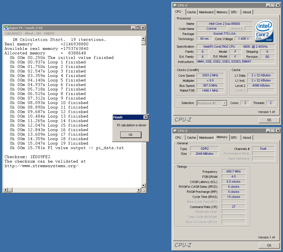This screenshot has height=252, width=283.
Task: Click the Super PI horizontal scrollbar right arrow
Action: (x=139, y=190)
